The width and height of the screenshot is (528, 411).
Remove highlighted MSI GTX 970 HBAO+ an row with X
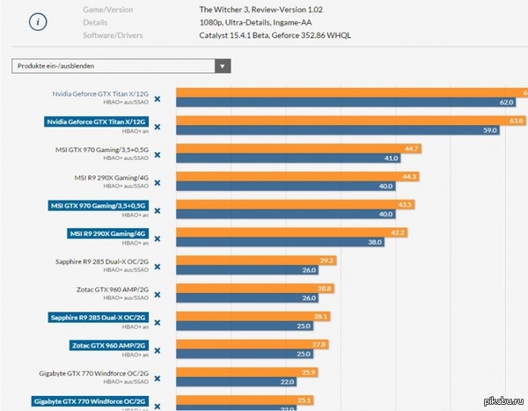158,211
